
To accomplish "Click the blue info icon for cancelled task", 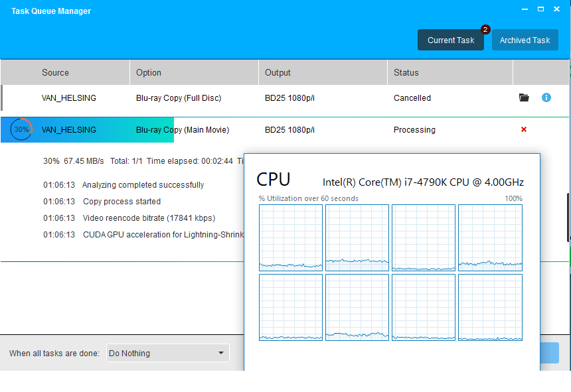I will point(546,98).
